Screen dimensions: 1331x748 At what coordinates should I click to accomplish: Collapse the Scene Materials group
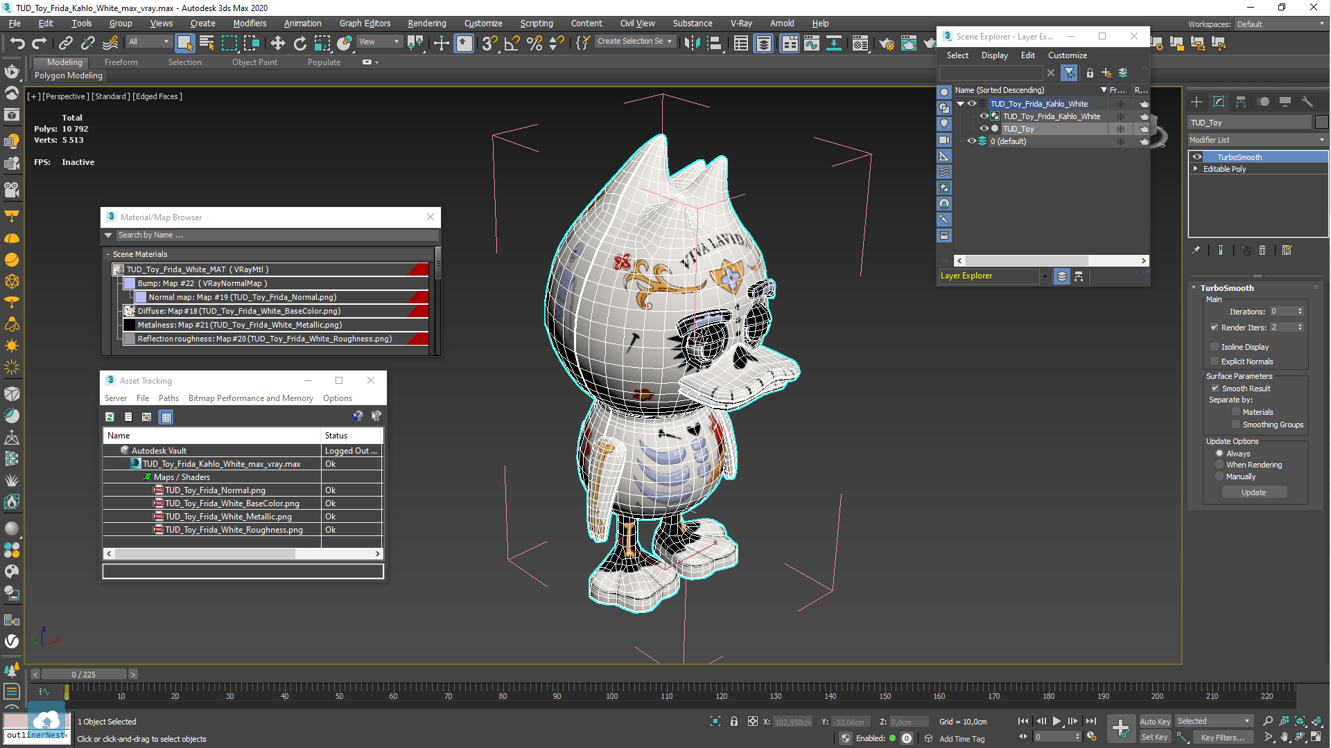[109, 255]
